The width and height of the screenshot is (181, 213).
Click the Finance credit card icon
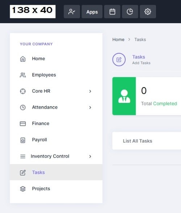point(23,124)
